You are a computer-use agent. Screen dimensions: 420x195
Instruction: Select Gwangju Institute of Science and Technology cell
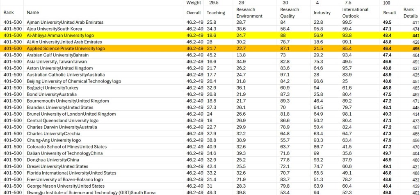[91, 193]
